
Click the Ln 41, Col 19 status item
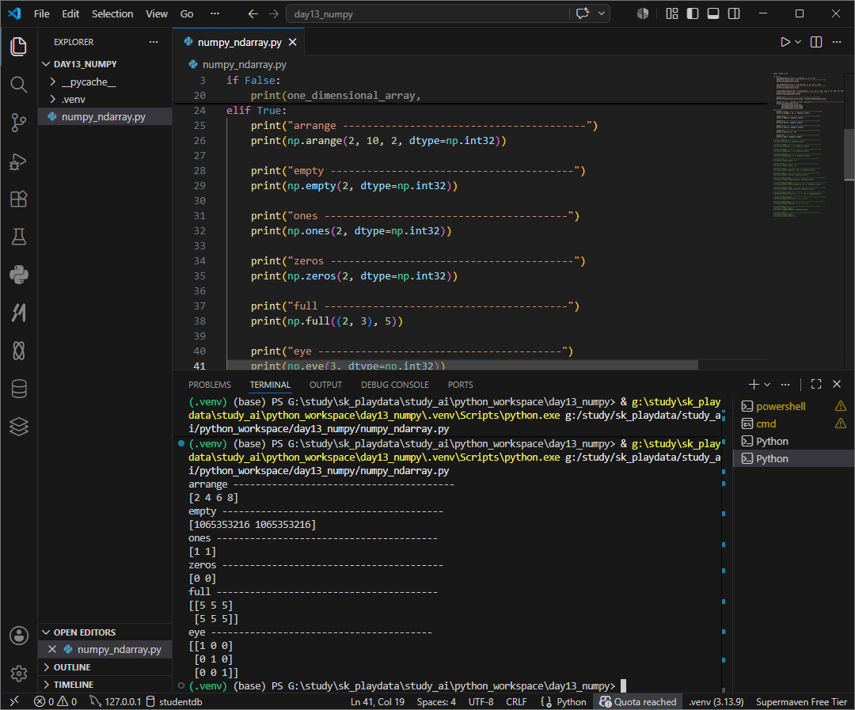pos(378,701)
